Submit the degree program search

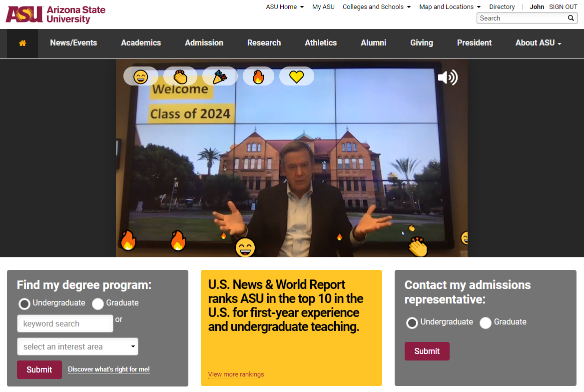point(39,369)
